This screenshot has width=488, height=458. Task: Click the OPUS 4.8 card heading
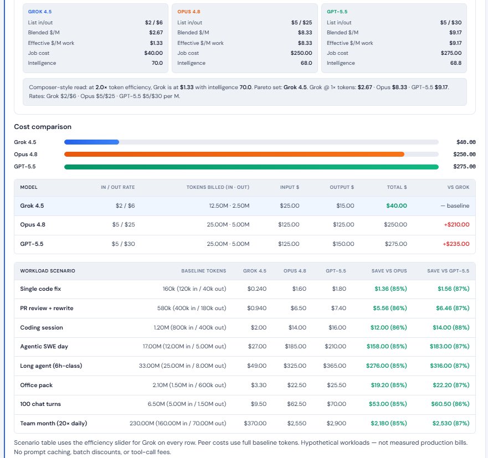188,12
